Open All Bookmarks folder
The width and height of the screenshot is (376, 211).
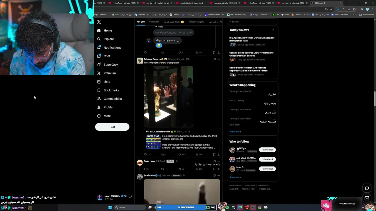click(x=366, y=14)
